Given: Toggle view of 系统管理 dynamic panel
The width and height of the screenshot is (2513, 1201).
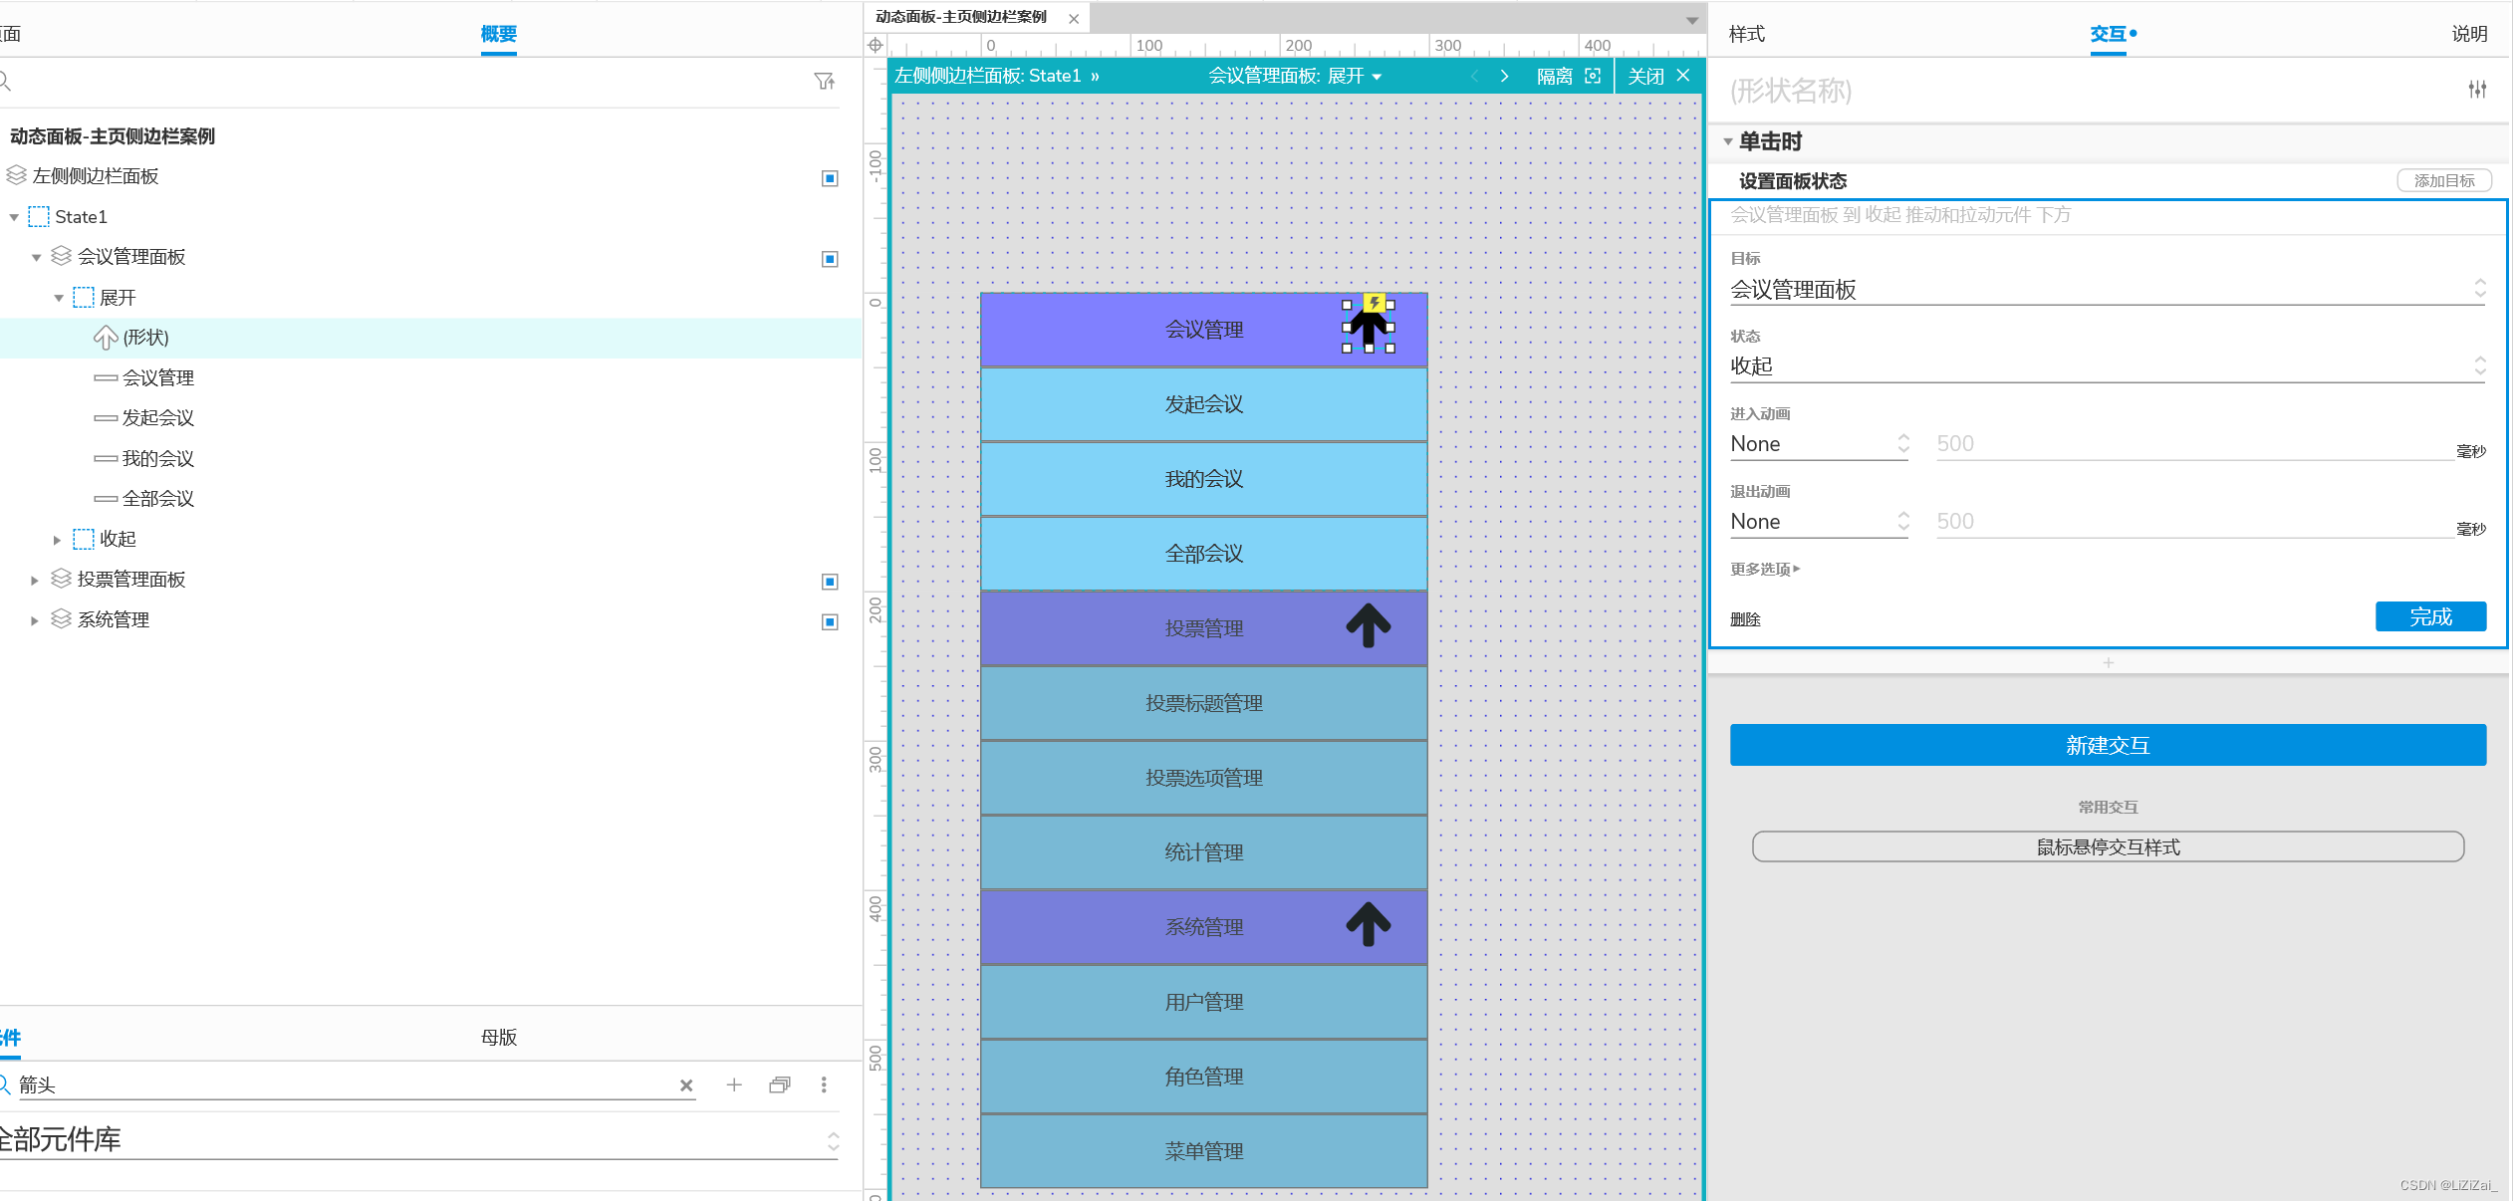Looking at the screenshot, I should (830, 622).
